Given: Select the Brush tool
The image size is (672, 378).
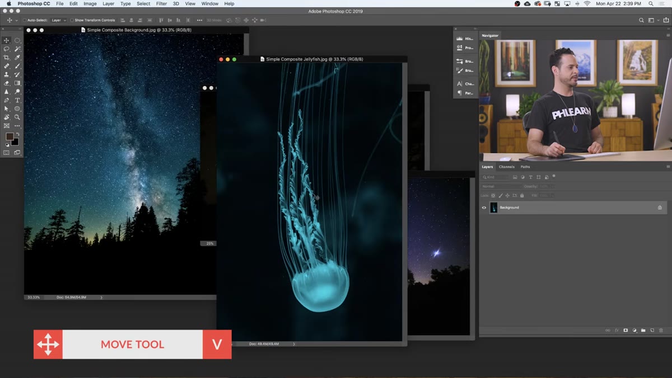Looking at the screenshot, I should [x=17, y=66].
